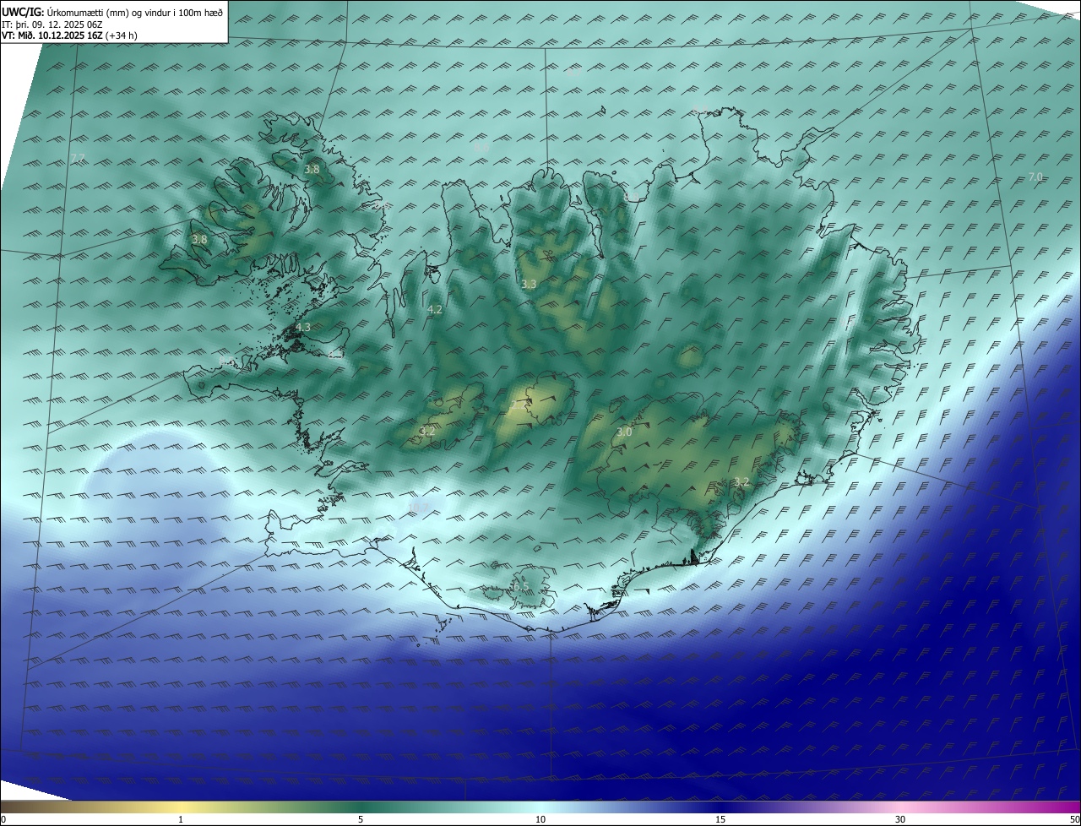1081x826 pixels.
Task: Click the "0" tick on the colour scale
Action: click(x=3, y=819)
